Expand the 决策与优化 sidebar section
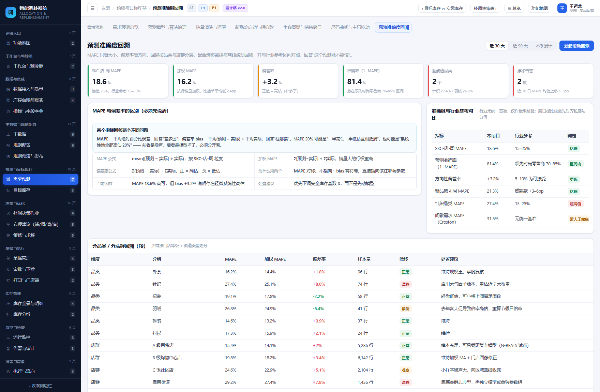Viewport: 600px width, 392px height. (41, 203)
